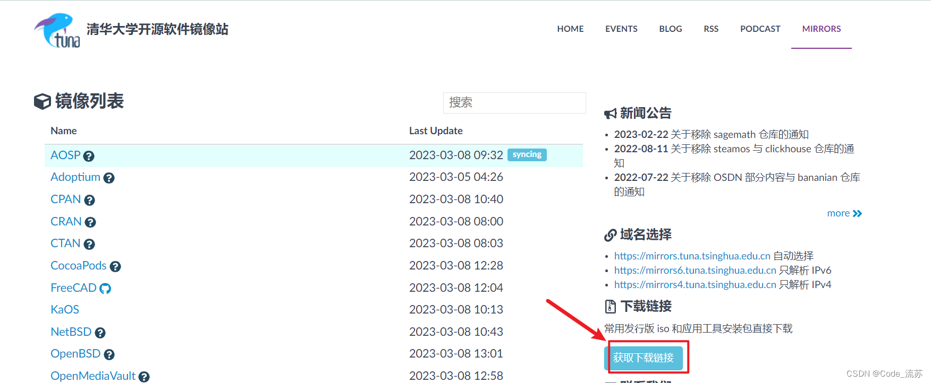Open help icon next to AOSP

point(89,156)
